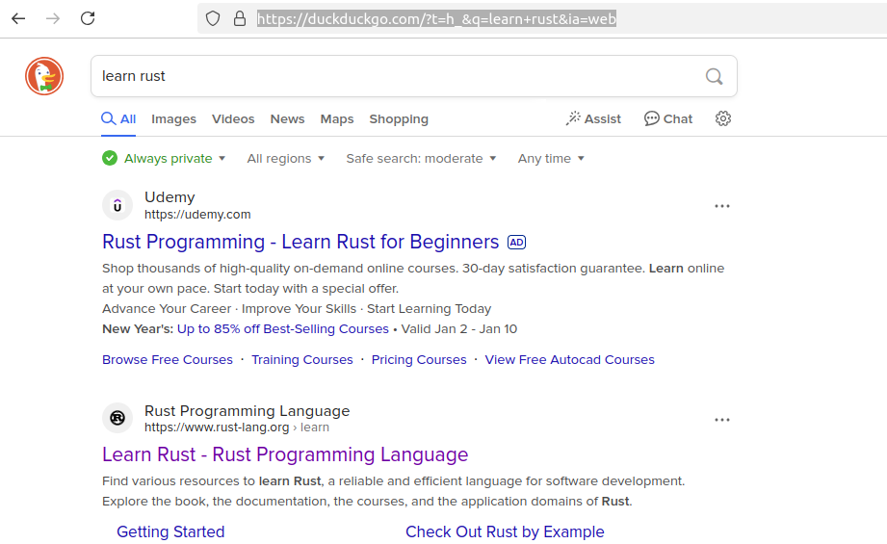Image resolution: width=887 pixels, height=544 pixels.
Task: Open more options for Udemy result
Action: pyautogui.click(x=721, y=206)
